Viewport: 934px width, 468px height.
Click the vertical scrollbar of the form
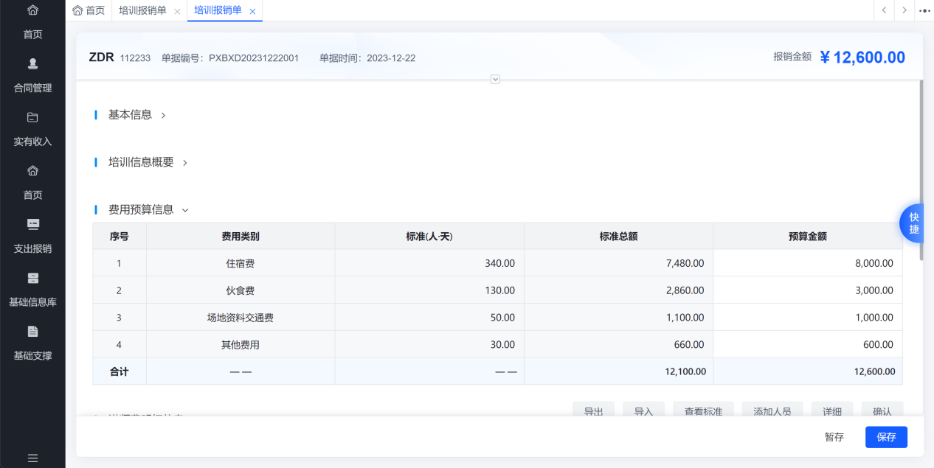point(921,170)
